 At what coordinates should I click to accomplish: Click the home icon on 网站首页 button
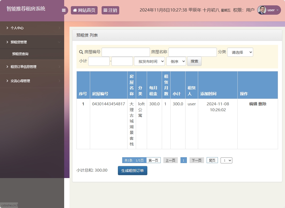tap(75, 10)
